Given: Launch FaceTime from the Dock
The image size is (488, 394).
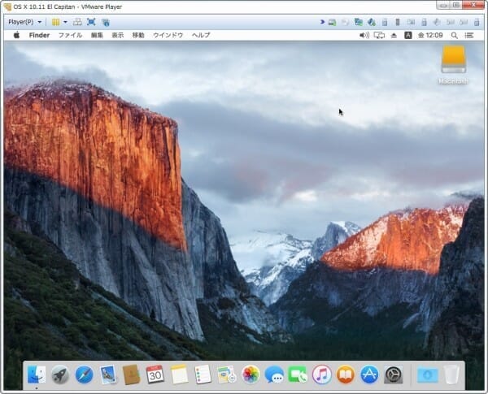Looking at the screenshot, I should [x=298, y=375].
